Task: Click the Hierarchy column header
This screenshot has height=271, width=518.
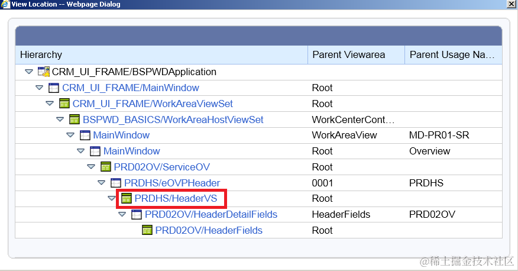Action: 161,54
